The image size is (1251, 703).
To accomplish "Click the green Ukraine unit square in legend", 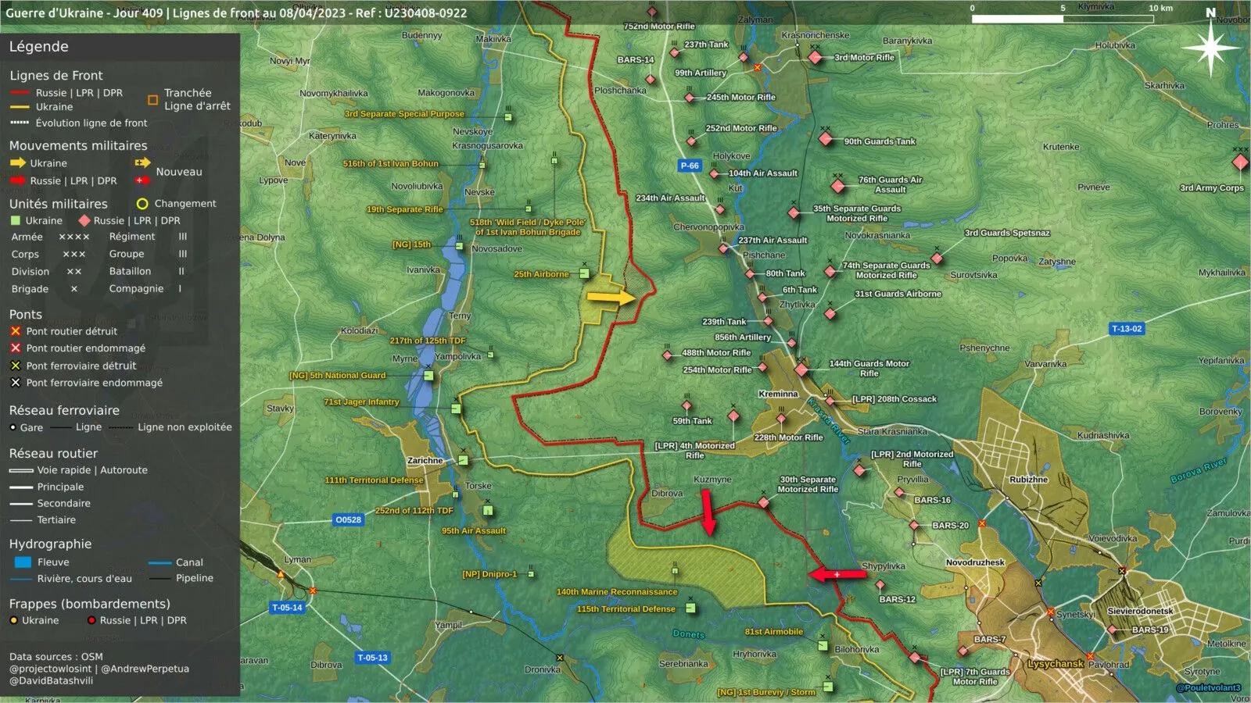I will (x=15, y=221).
